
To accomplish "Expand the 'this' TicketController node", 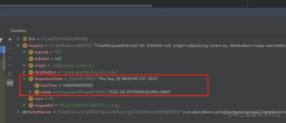I will point(18,39).
